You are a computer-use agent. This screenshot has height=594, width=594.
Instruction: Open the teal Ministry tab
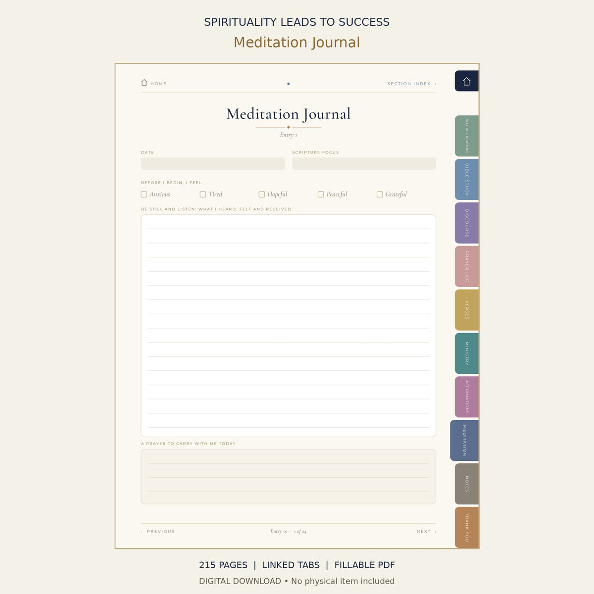(467, 353)
